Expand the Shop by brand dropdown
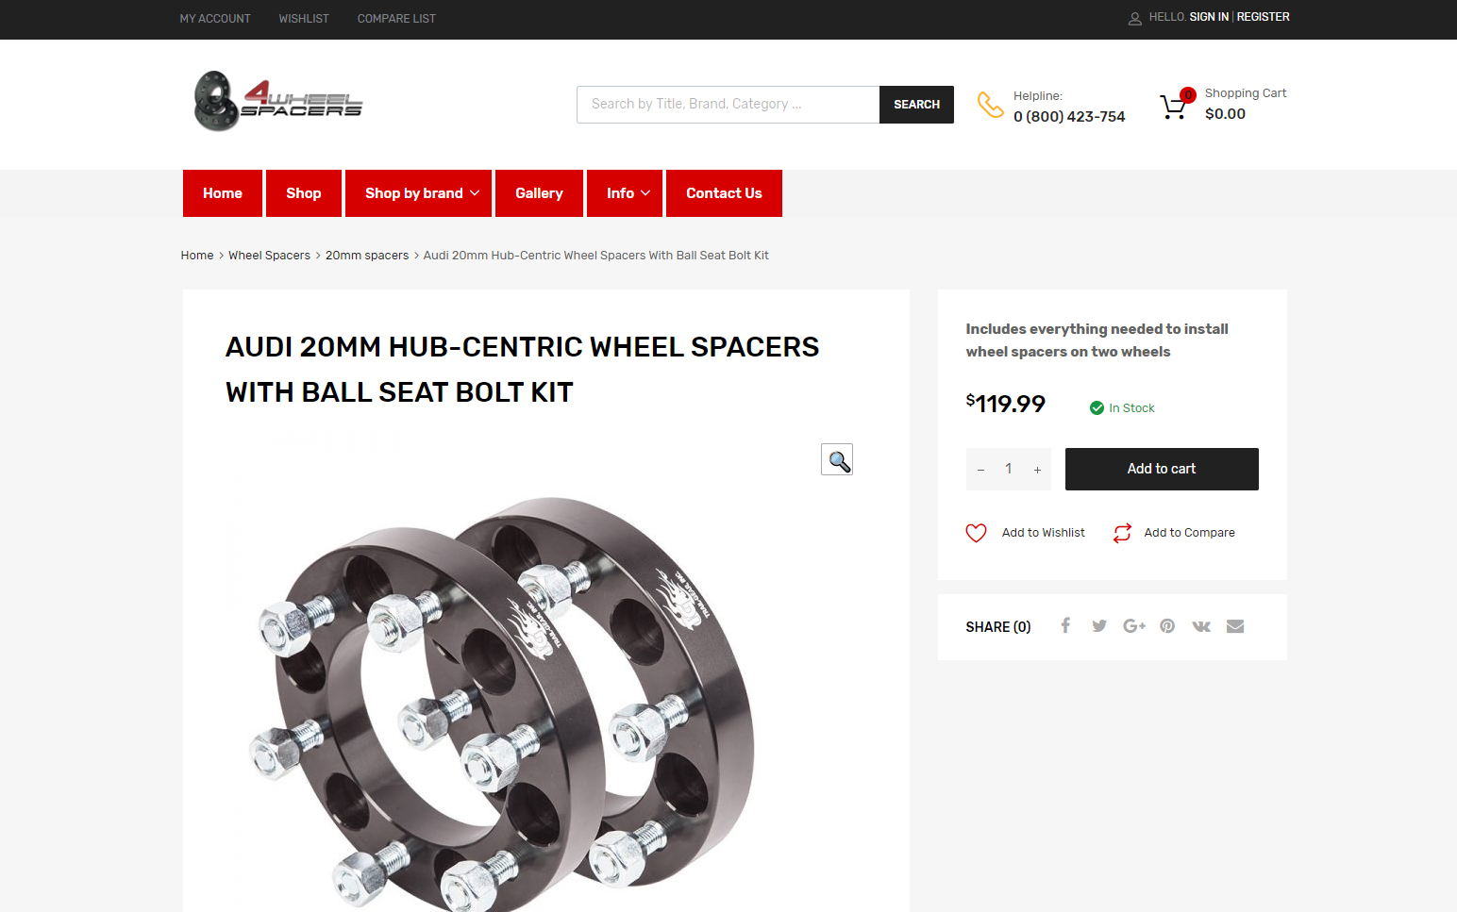The width and height of the screenshot is (1457, 912). click(418, 193)
